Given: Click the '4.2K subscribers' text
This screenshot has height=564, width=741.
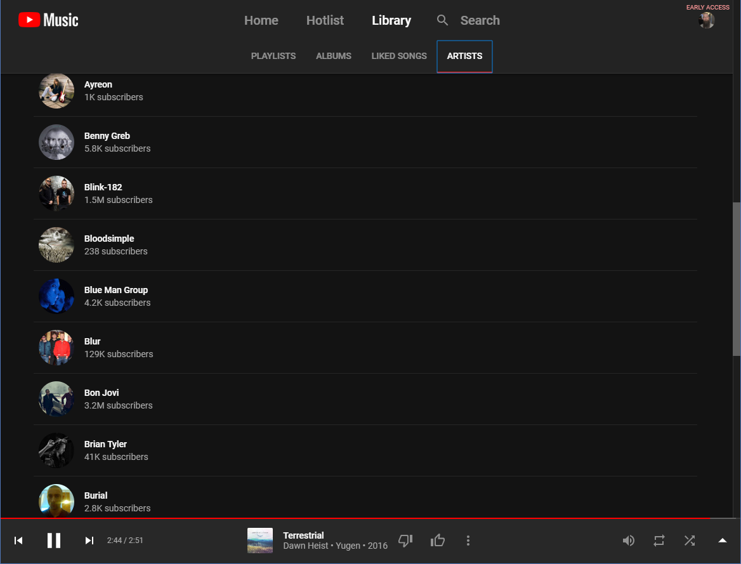Looking at the screenshot, I should point(117,303).
